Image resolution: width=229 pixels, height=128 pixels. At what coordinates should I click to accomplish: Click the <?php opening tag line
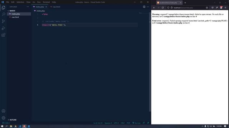click(x=45, y=14)
